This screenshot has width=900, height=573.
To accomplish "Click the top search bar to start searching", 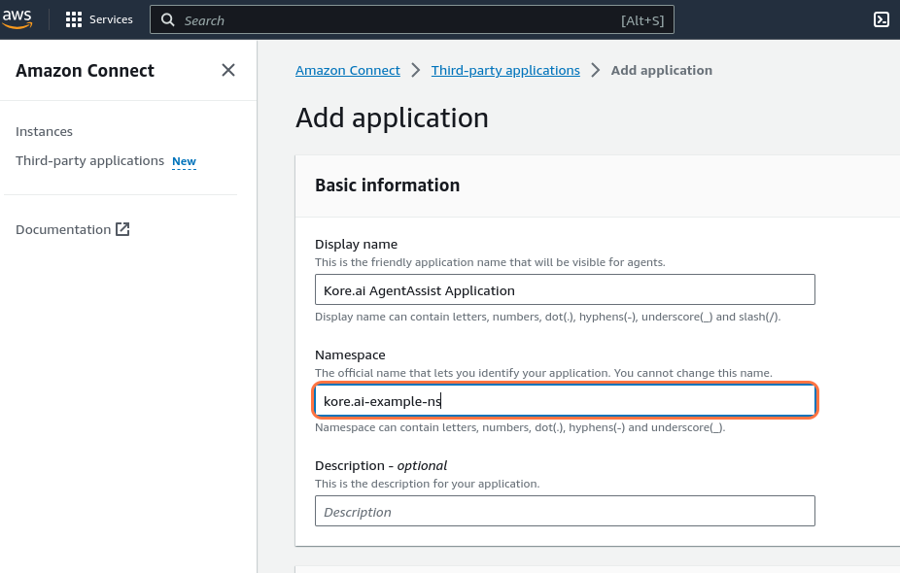I will [x=412, y=19].
